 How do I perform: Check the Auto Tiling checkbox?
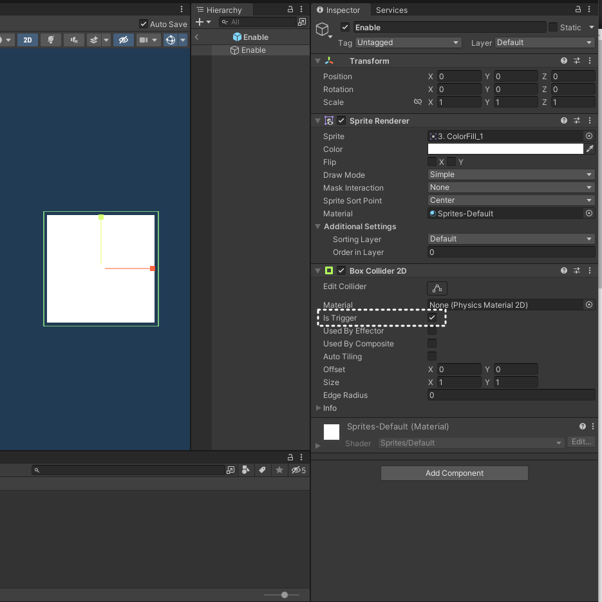pyautogui.click(x=432, y=356)
